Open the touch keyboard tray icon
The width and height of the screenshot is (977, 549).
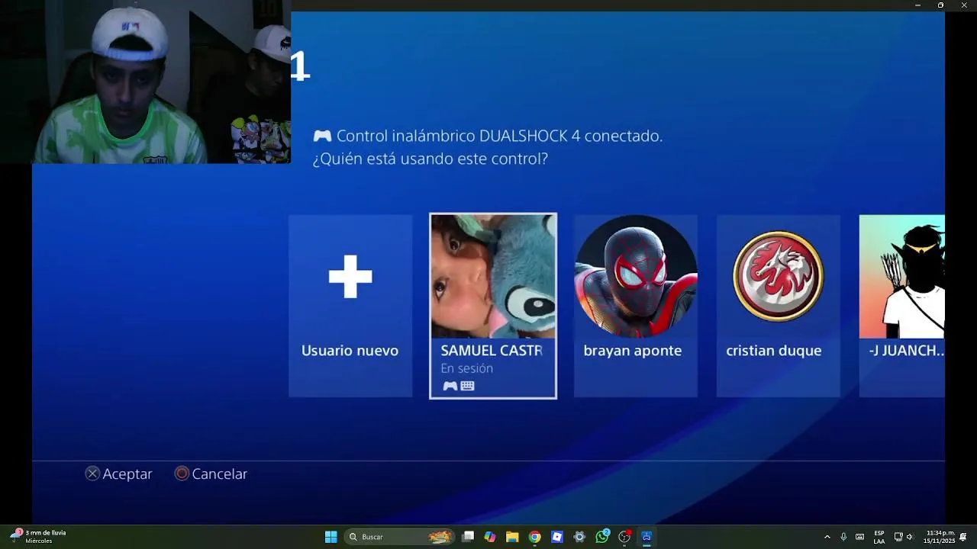click(x=859, y=537)
